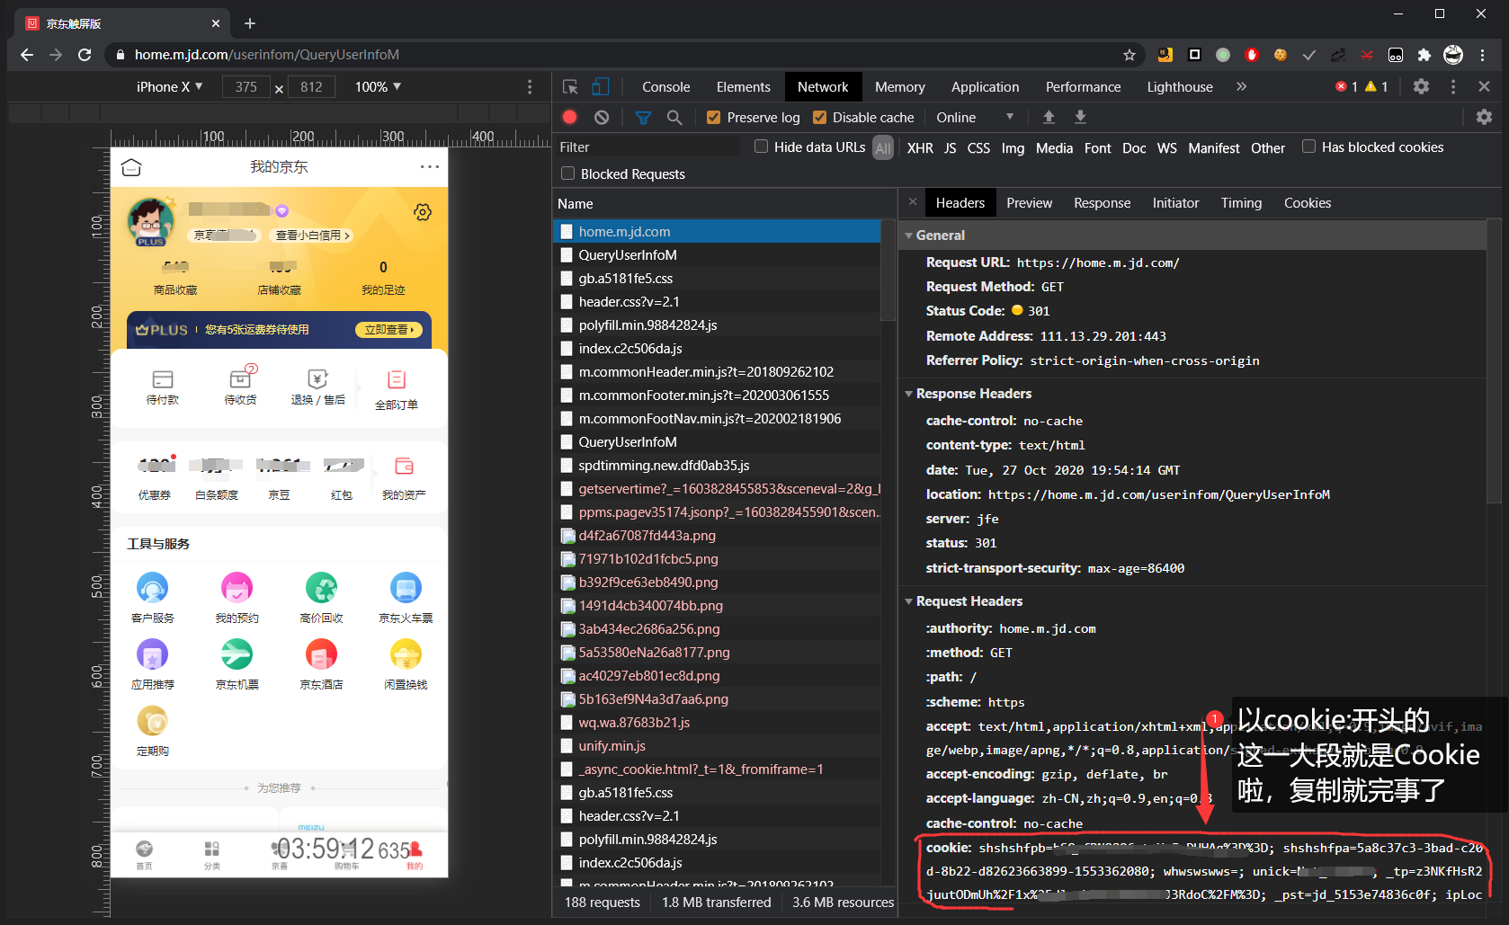
Task: Close the request details pane
Action: pyautogui.click(x=913, y=202)
